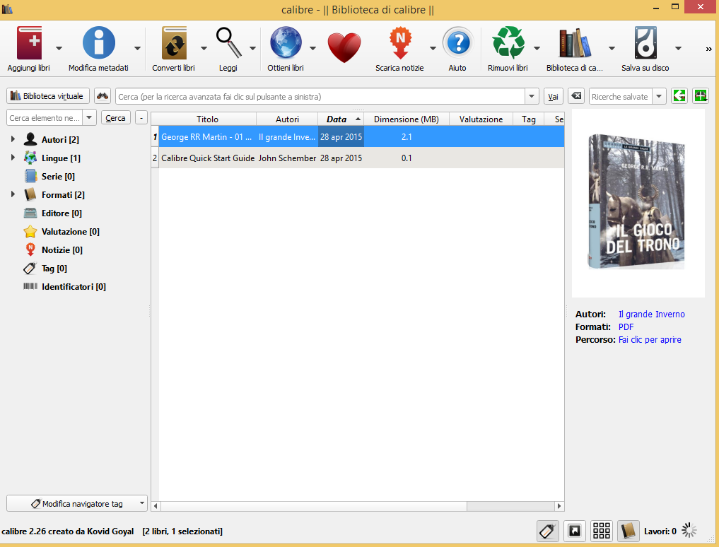Open the Ottieni libri dropdown arrow
The width and height of the screenshot is (719, 547).
[x=312, y=48]
